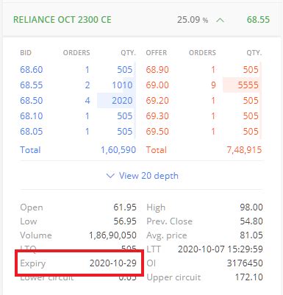Click Avg. price value 81.05
The image size is (283, 295).
(251, 235)
